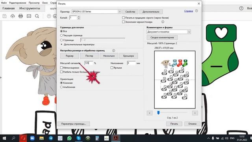Select Текущая страница radio button
Viewport: 252px width, 142px height.
61,35
